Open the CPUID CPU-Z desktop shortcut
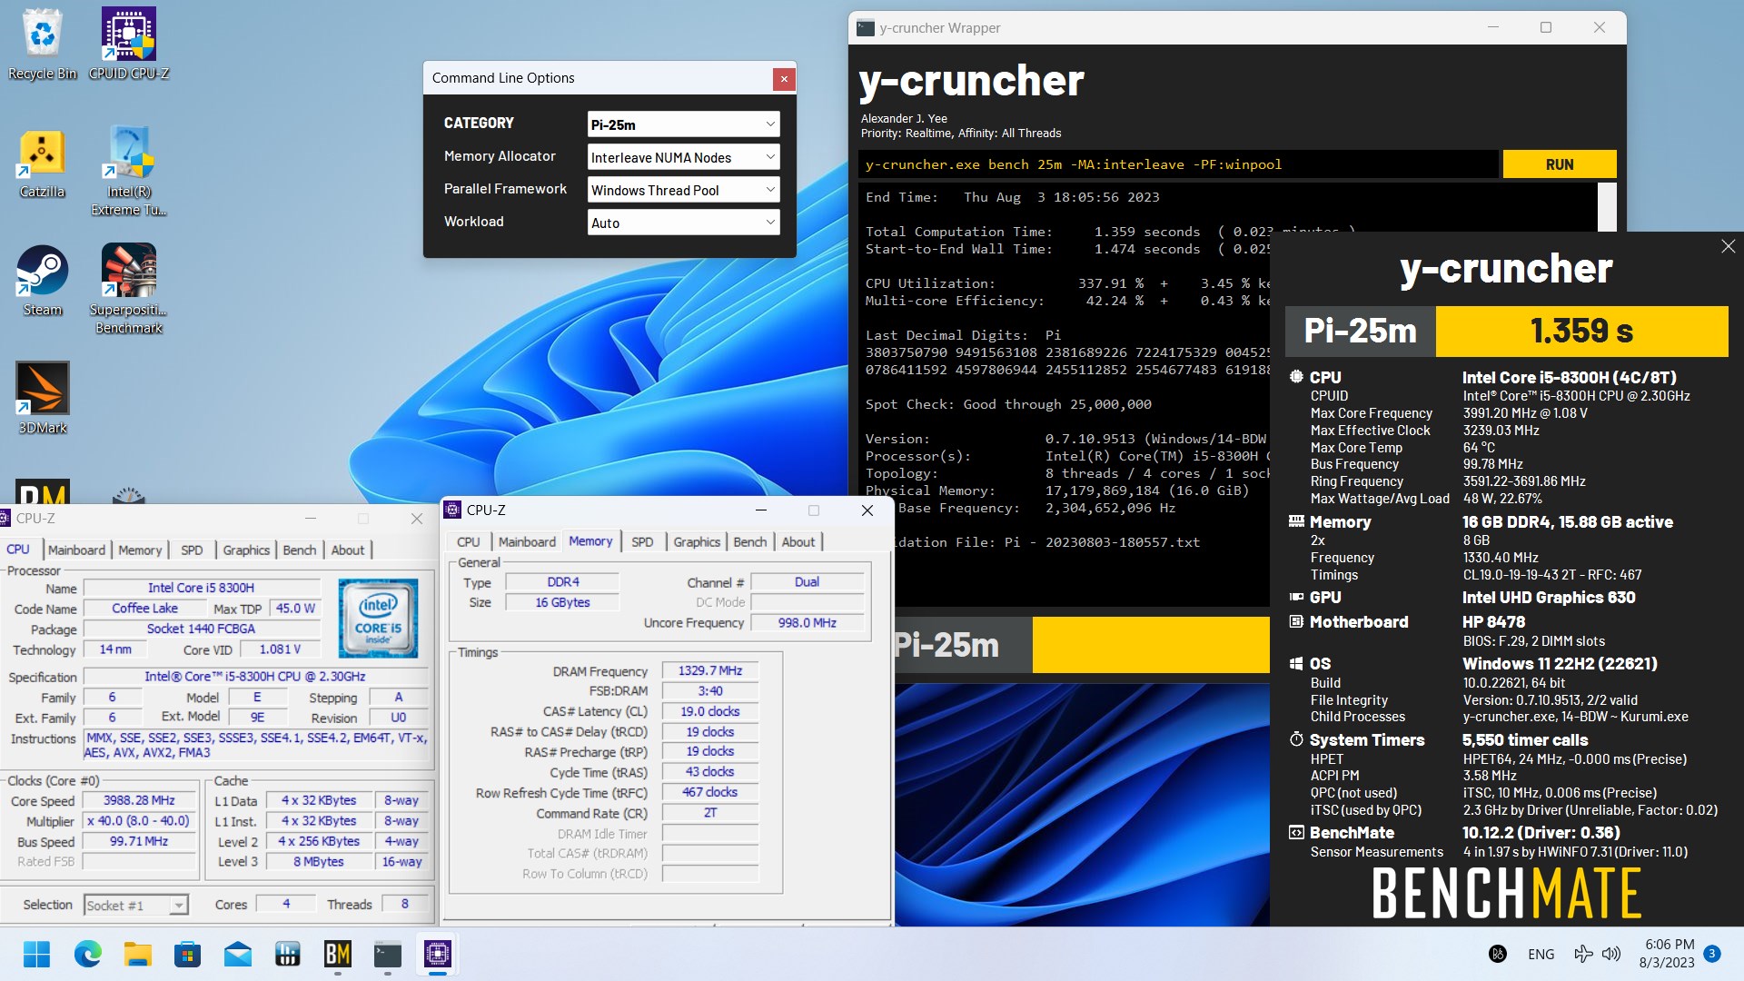1744x981 pixels. [x=129, y=44]
